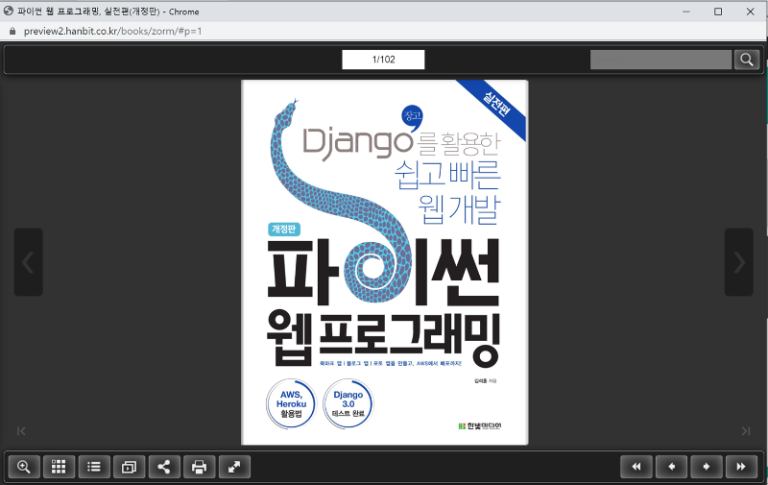Image resolution: width=768 pixels, height=485 pixels.
Task: Print the book preview
Action: [199, 467]
